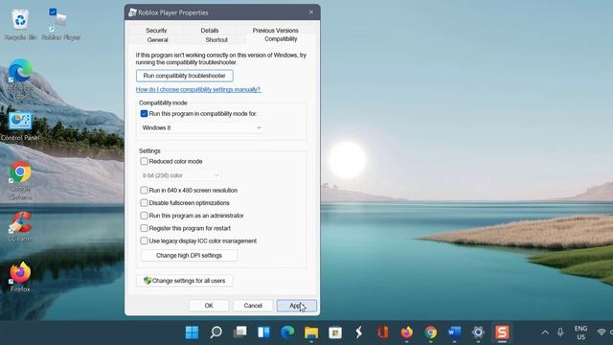Image resolution: width=613 pixels, height=345 pixels.
Task: Click Change high DPI settings button
Action: point(190,256)
